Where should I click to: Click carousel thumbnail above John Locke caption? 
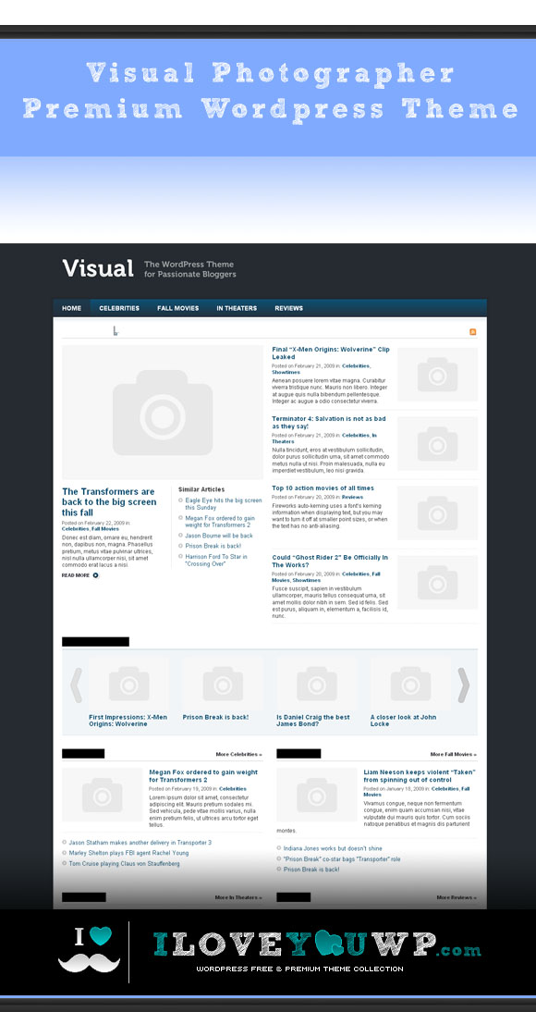pos(411,685)
